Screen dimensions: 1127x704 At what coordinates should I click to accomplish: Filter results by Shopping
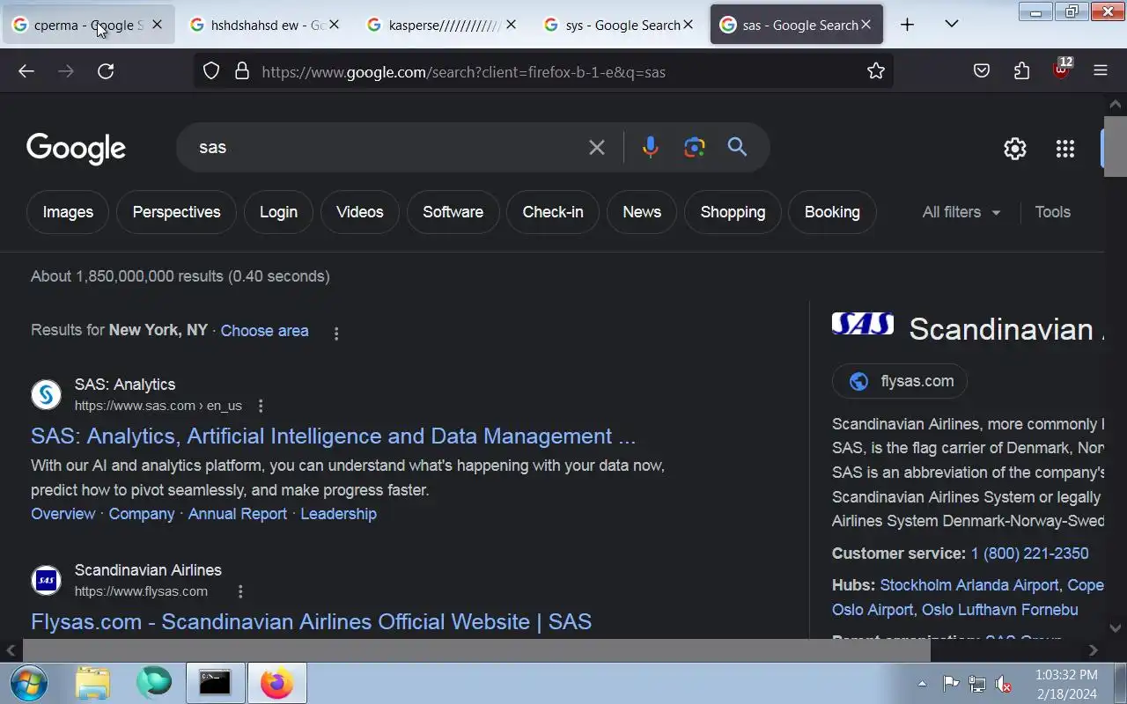[733, 212]
